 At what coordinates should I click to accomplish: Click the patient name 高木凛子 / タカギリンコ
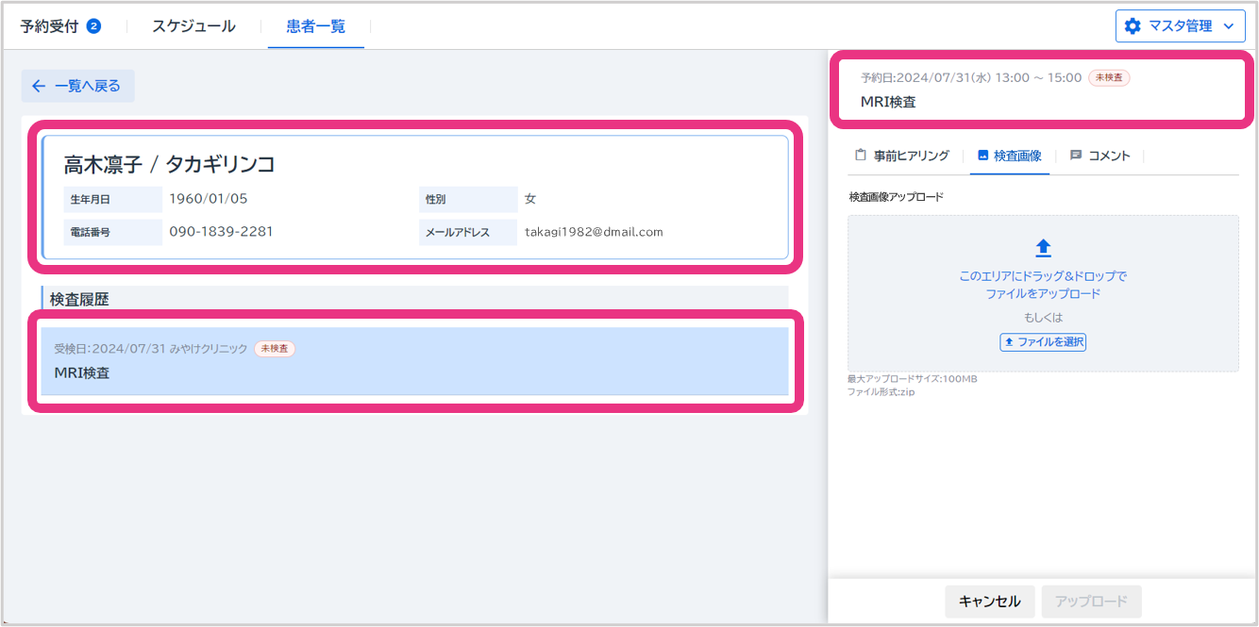[169, 165]
